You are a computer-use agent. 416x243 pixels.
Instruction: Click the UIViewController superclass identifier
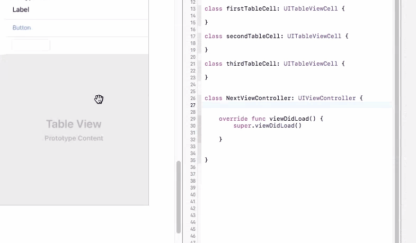coord(326,98)
